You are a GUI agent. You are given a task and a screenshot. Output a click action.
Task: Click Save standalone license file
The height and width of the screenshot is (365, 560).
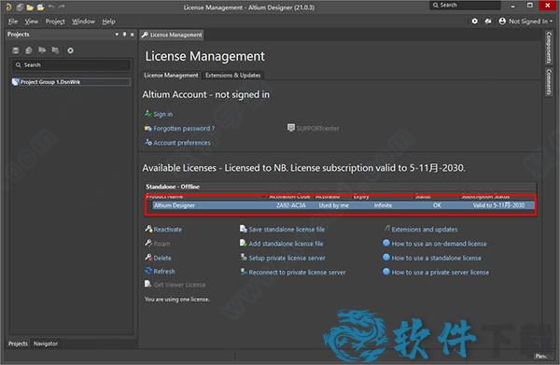(x=287, y=230)
